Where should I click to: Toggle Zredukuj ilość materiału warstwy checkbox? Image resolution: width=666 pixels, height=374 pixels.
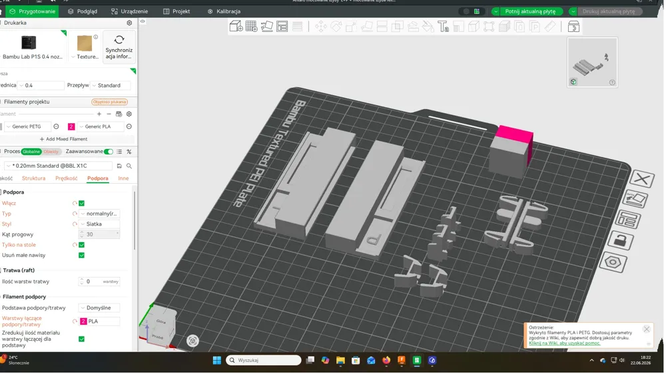(81, 339)
